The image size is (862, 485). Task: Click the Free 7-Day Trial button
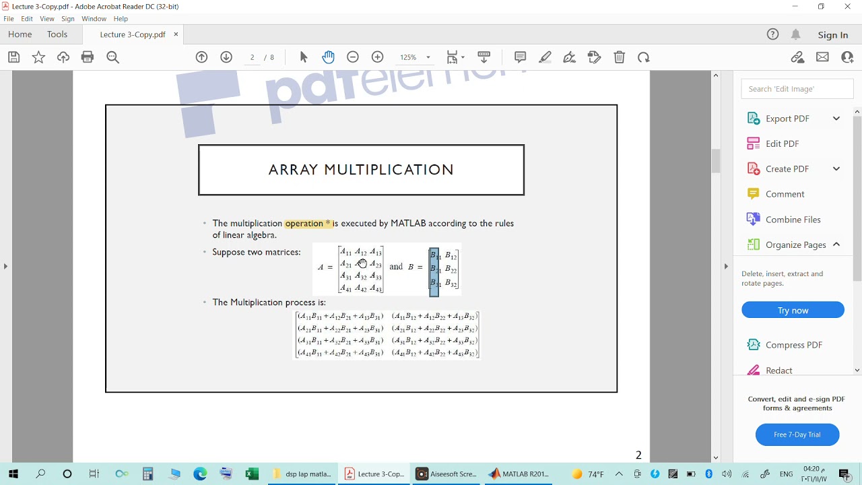tap(797, 434)
